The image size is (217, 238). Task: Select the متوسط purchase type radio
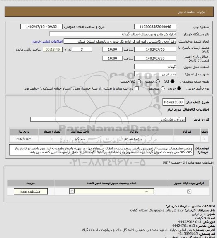(163, 88)
